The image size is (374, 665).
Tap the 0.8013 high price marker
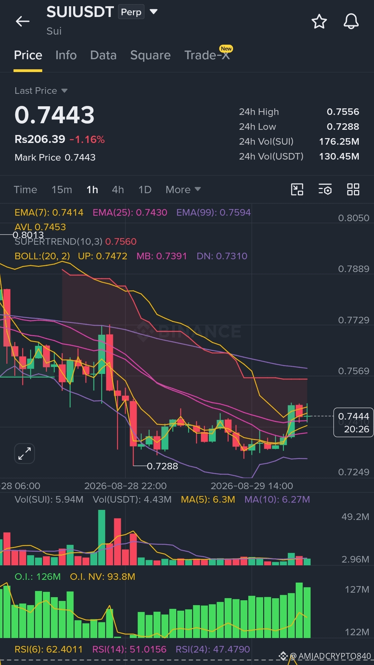(28, 235)
